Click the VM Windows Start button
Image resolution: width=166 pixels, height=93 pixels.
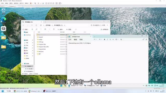[61, 86]
